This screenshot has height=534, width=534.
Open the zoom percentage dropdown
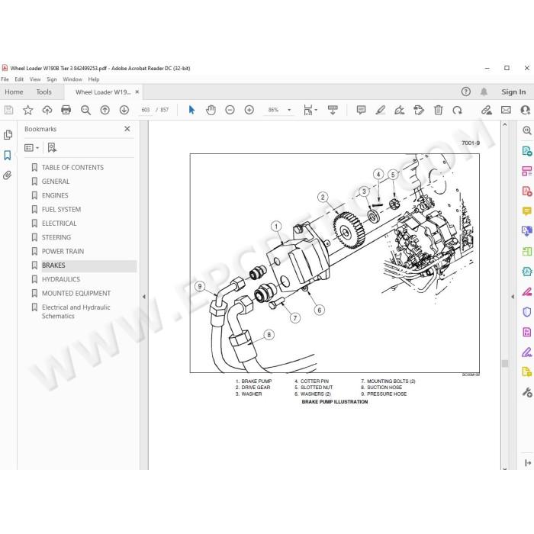coord(289,110)
